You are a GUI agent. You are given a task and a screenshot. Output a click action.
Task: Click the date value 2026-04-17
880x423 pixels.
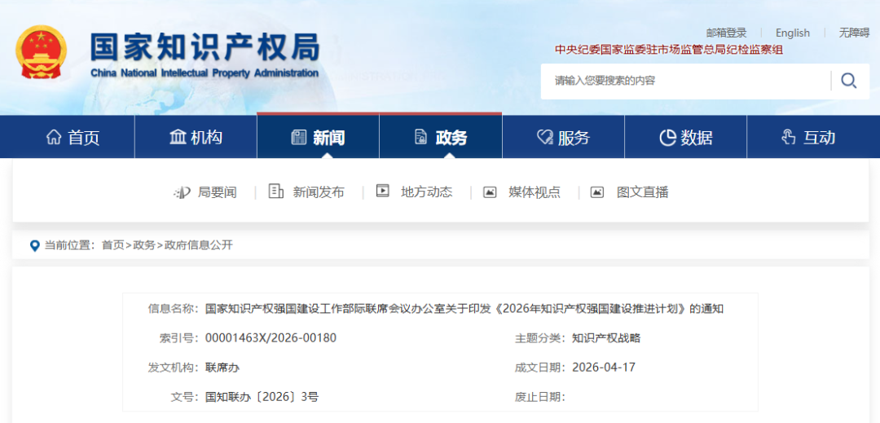[x=603, y=368]
